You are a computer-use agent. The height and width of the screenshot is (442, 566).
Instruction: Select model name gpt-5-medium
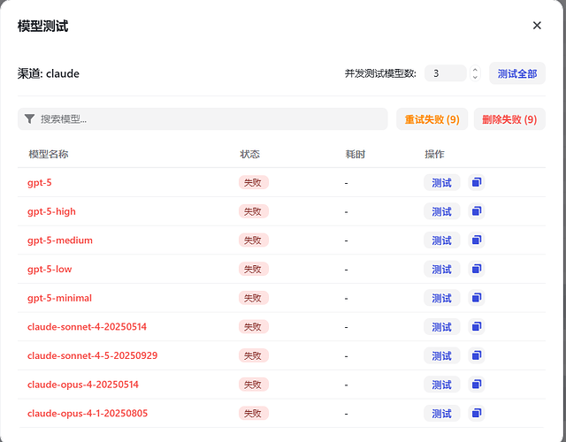click(x=60, y=240)
